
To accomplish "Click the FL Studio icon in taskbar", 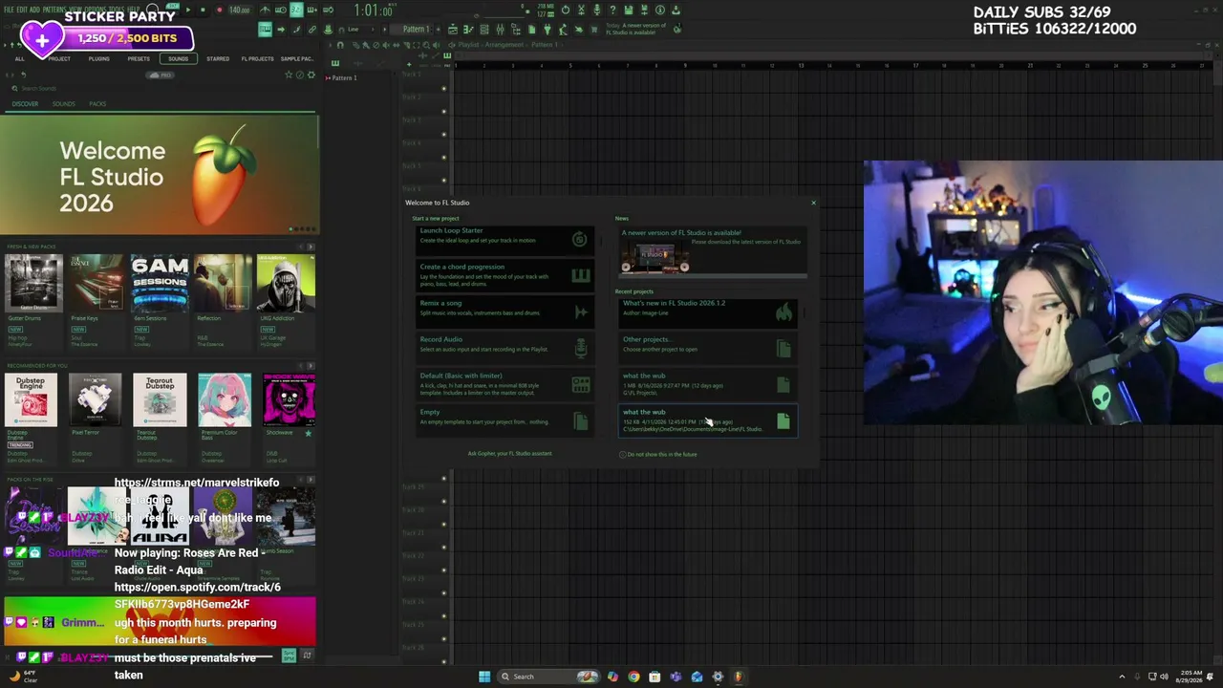I will coord(739,677).
